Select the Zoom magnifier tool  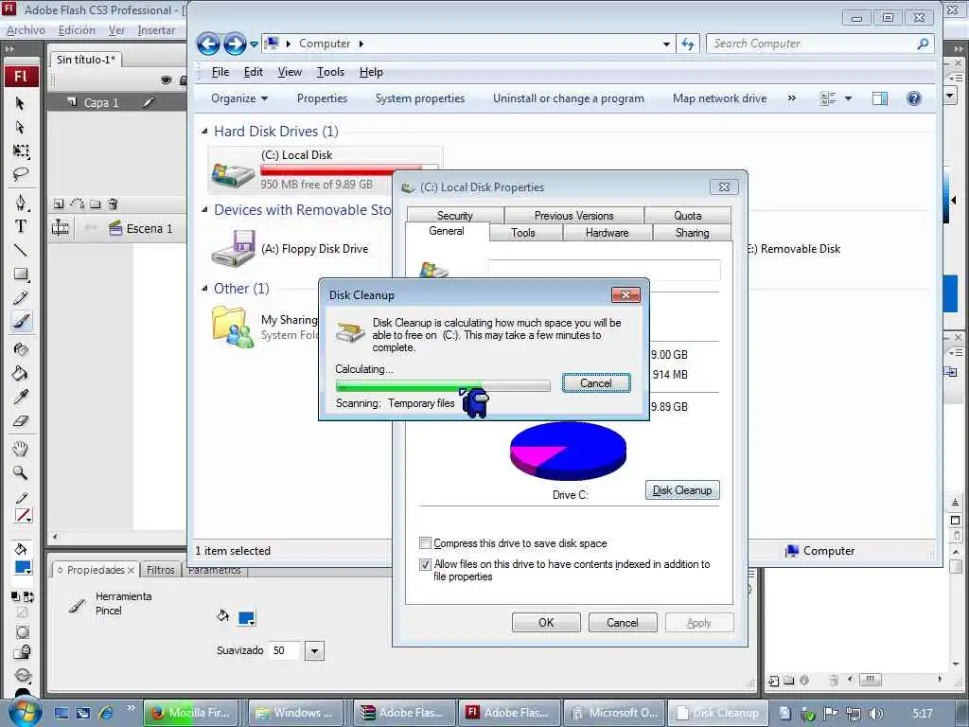[x=21, y=473]
